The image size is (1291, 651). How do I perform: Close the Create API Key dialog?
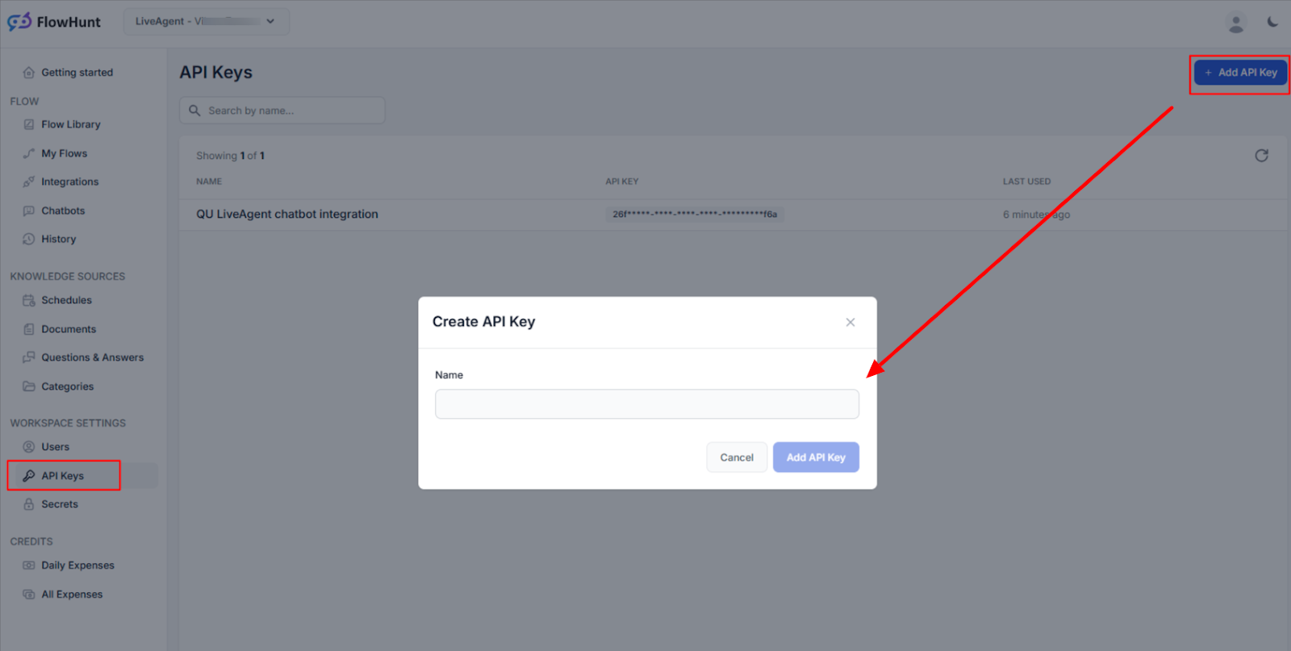click(850, 322)
